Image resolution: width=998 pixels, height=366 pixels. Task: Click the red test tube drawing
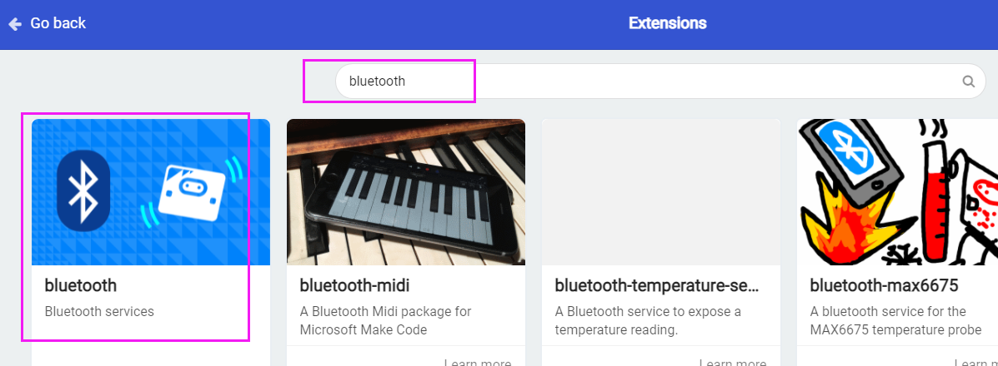coord(939,205)
